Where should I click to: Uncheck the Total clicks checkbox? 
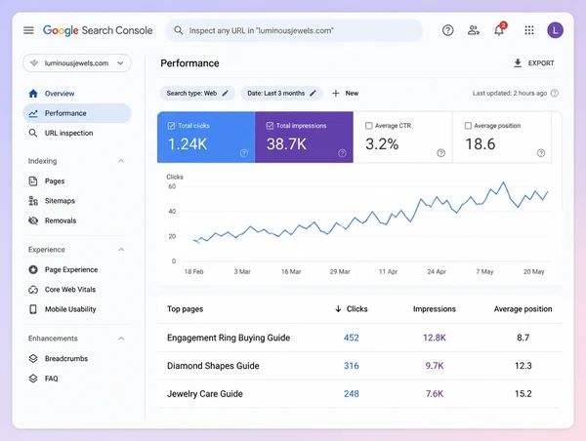tap(171, 126)
